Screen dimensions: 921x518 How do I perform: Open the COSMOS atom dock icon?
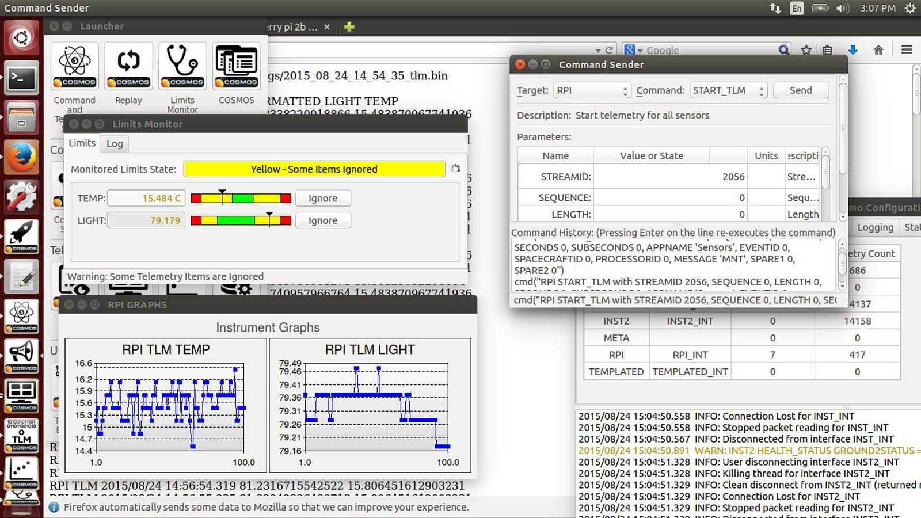click(x=21, y=316)
